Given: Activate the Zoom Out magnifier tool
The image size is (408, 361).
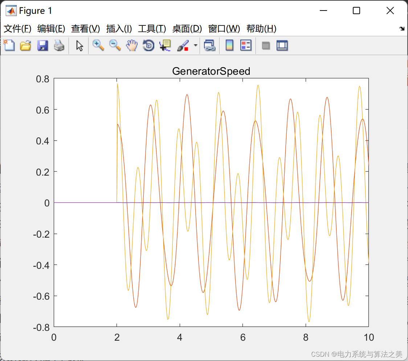Looking at the screenshot, I should (115, 45).
